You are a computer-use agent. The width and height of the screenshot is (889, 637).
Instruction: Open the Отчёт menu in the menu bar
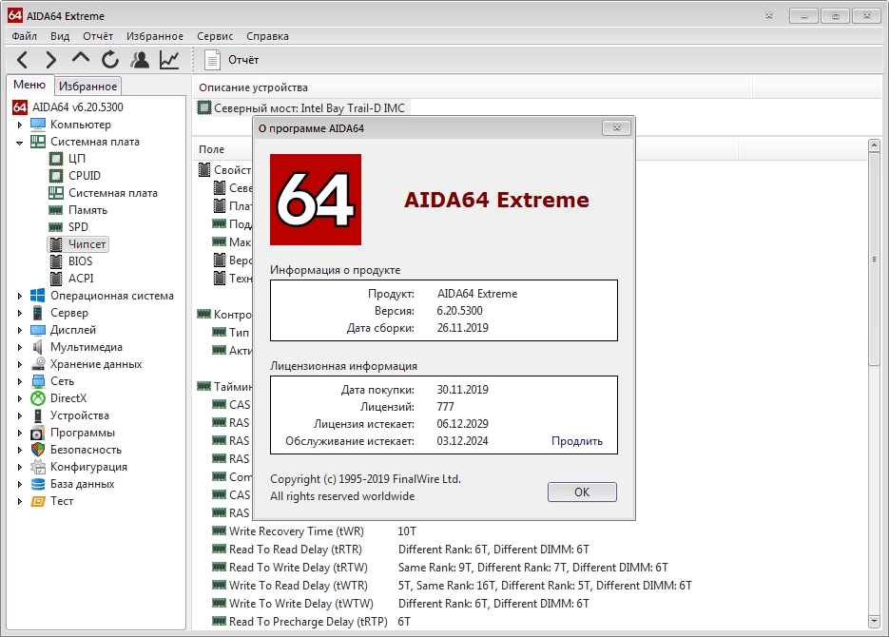coord(98,36)
